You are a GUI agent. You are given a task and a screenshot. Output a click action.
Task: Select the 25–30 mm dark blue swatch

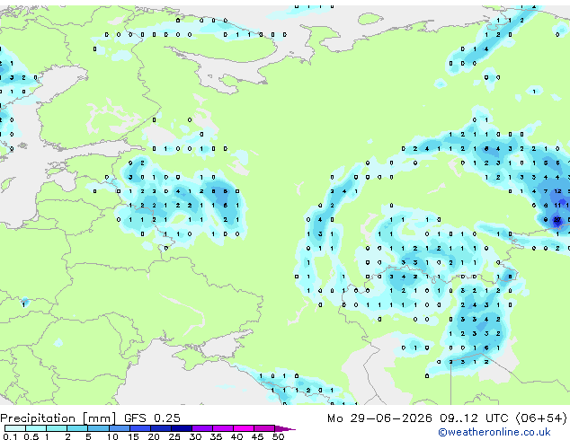coord(182,428)
